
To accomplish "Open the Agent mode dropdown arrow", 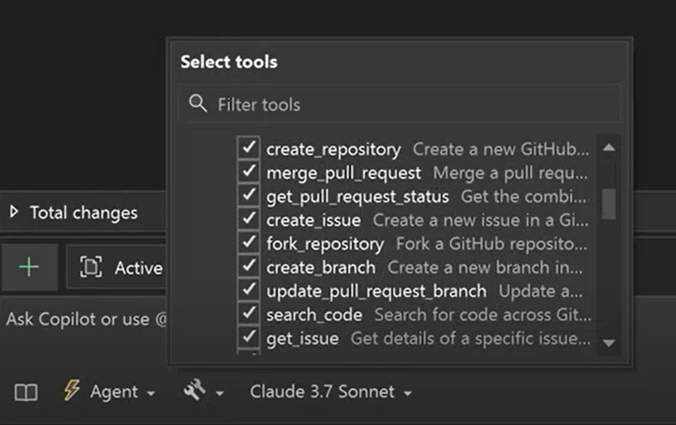I will (x=151, y=394).
